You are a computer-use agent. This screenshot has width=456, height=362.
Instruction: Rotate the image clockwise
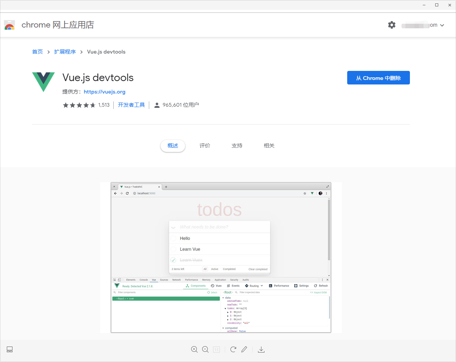(x=233, y=350)
